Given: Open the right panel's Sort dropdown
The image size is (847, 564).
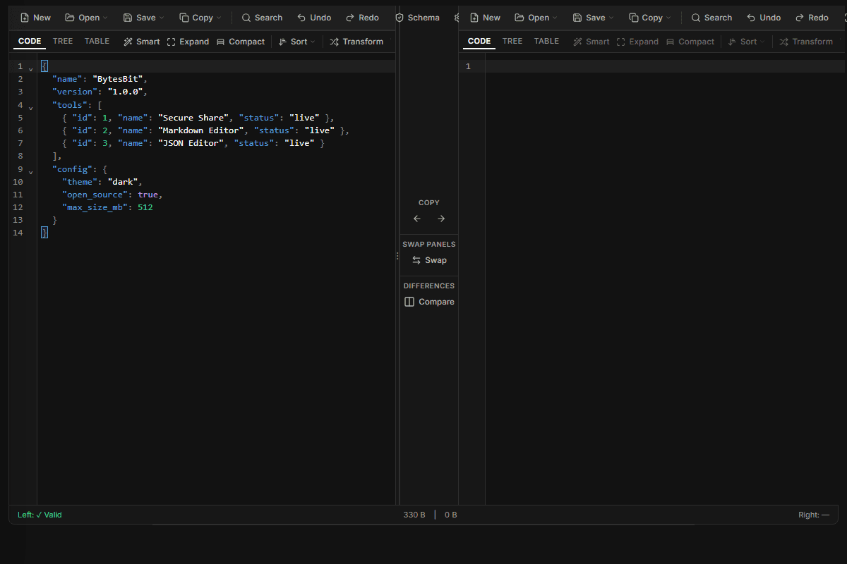Looking at the screenshot, I should click(747, 42).
